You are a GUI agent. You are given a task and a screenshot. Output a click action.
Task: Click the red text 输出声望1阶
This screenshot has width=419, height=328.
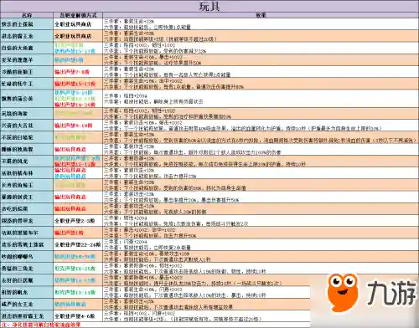(x=69, y=233)
